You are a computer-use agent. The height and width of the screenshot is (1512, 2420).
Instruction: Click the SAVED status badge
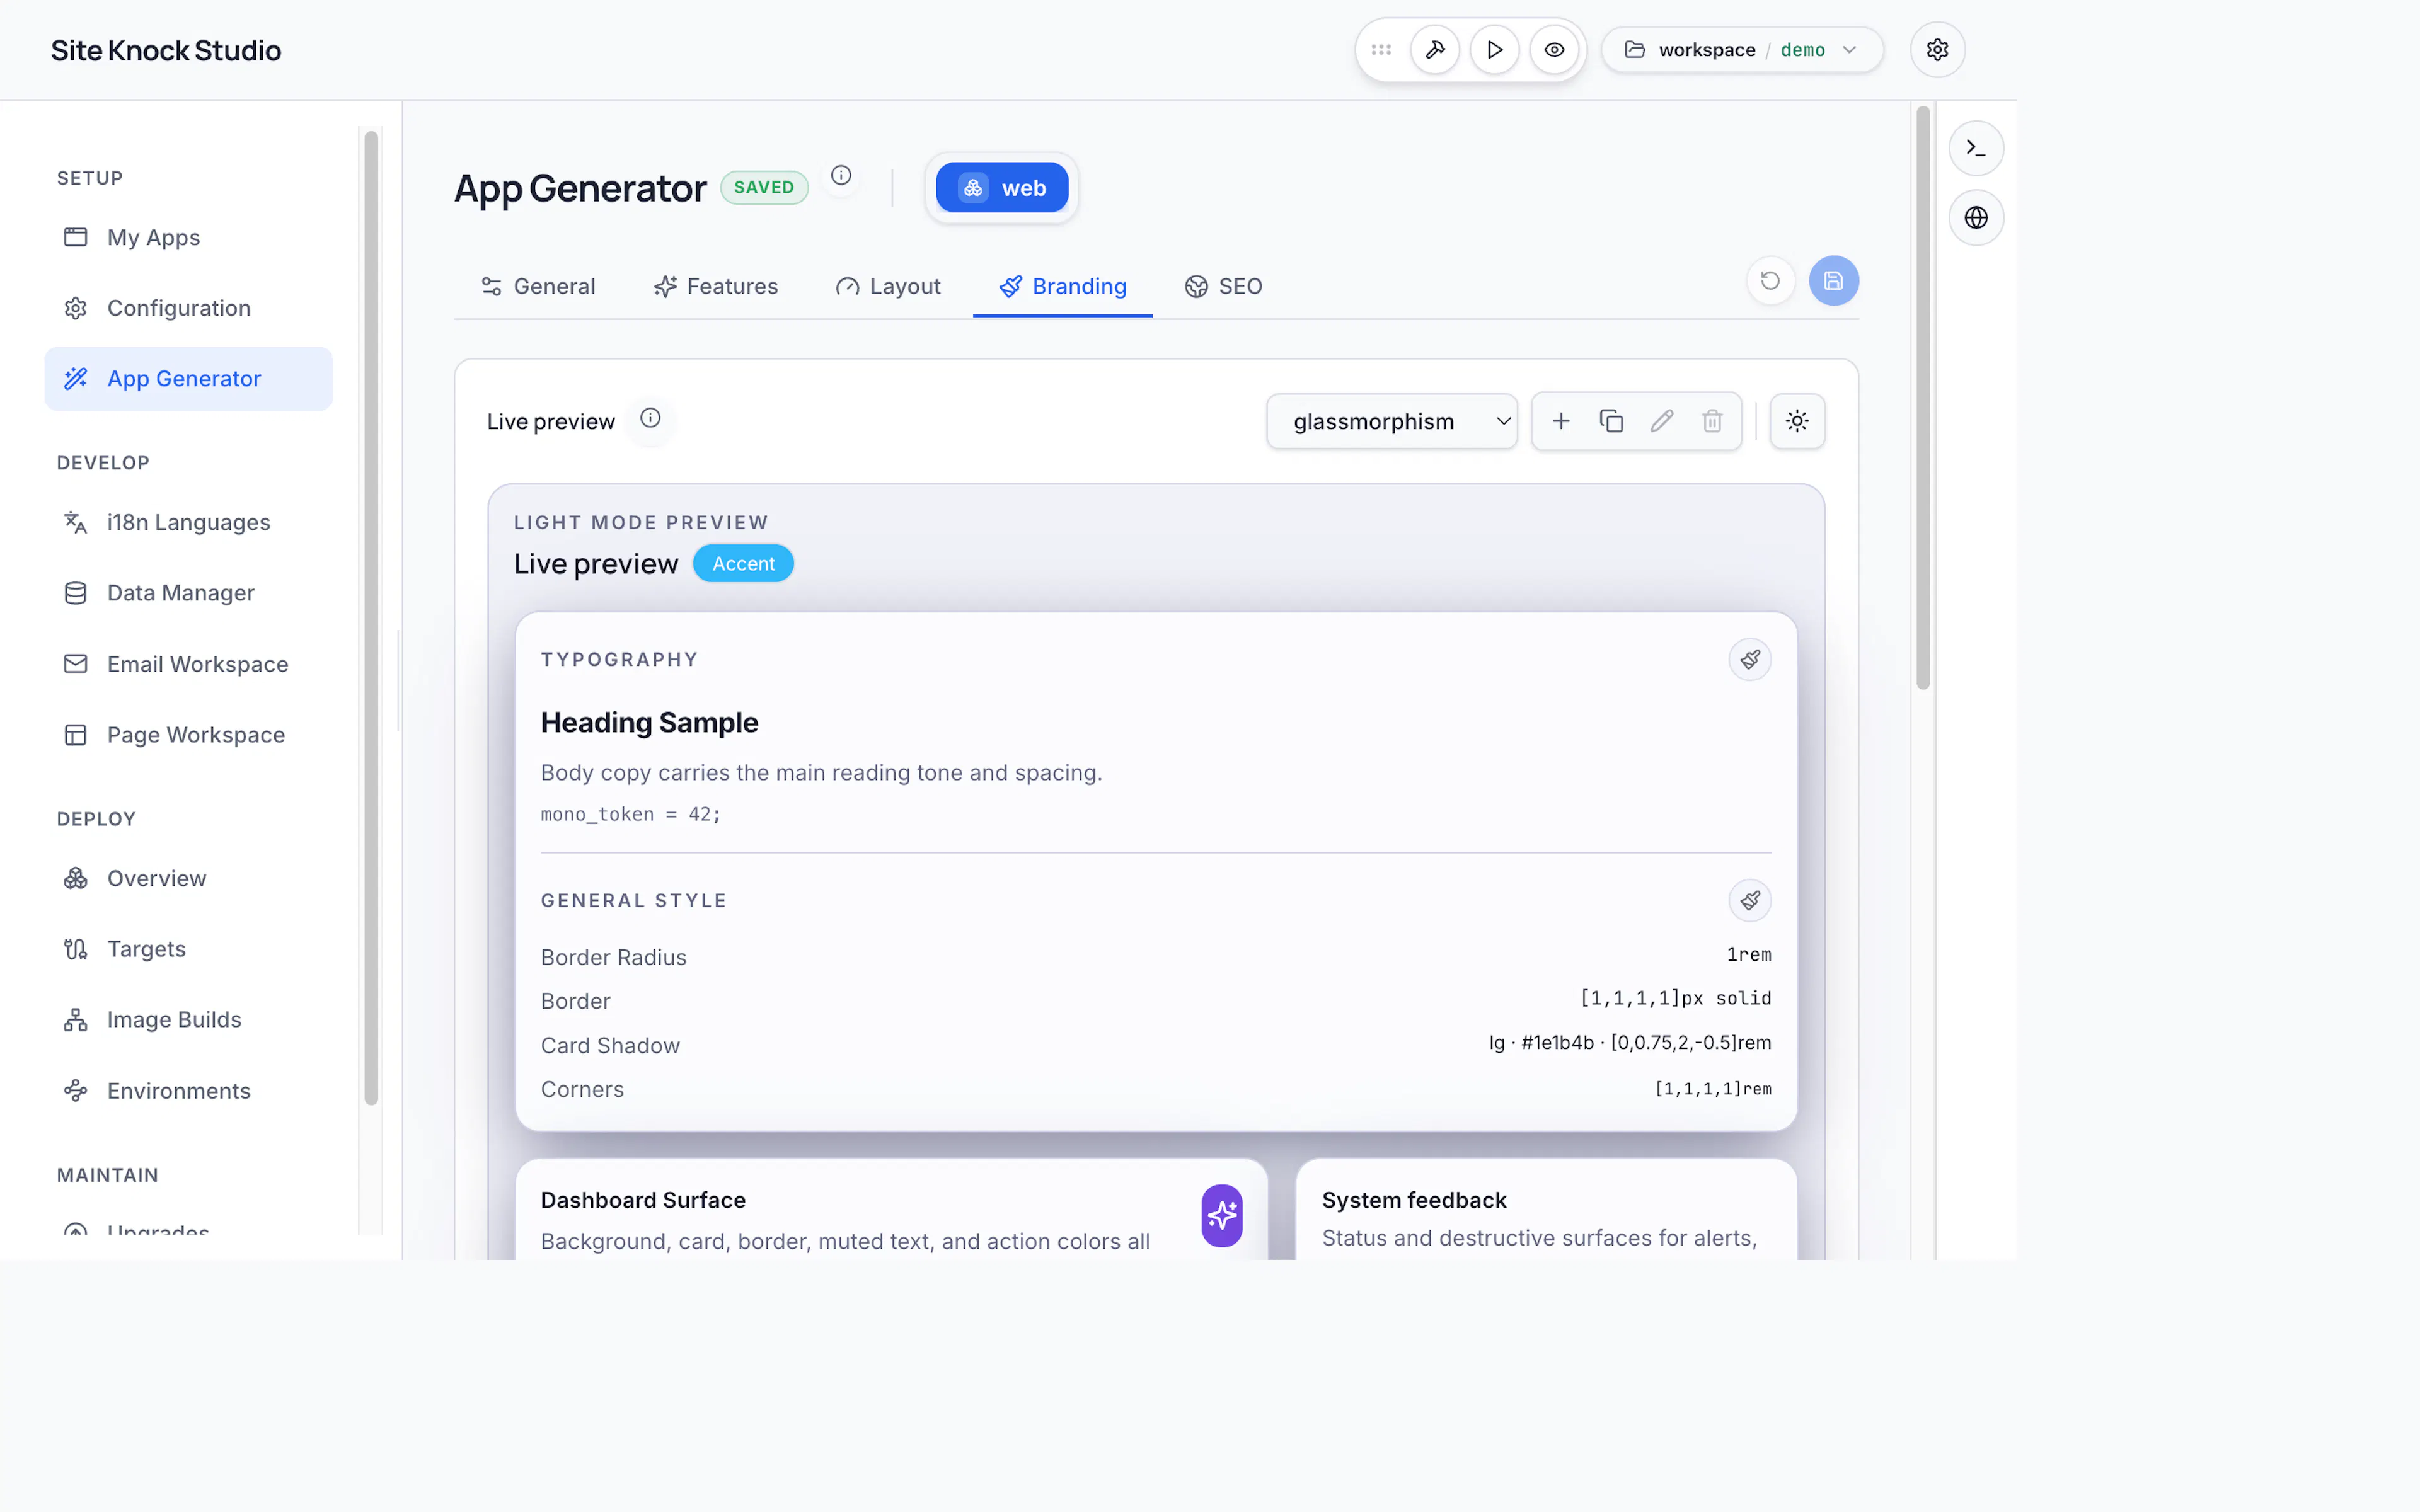(764, 188)
